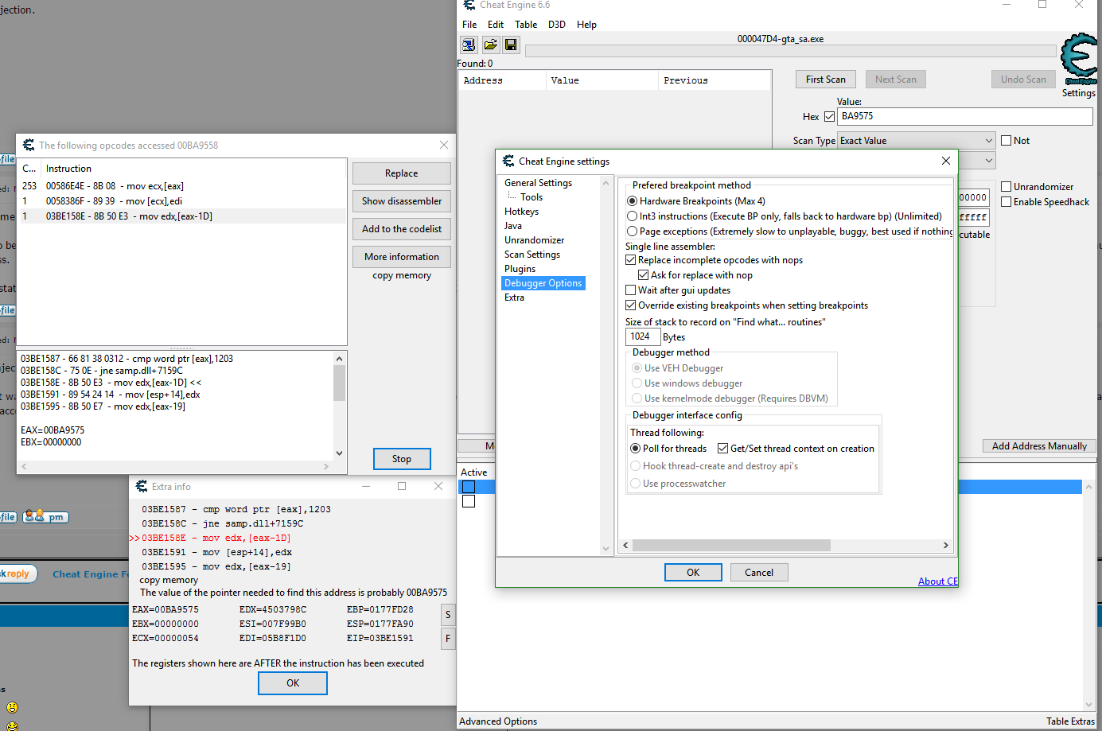Select Int3 instructions breakpoint method

pyautogui.click(x=633, y=216)
